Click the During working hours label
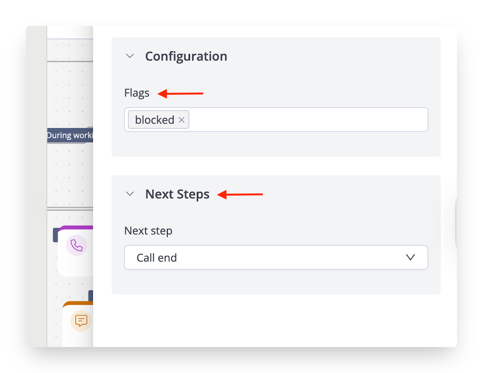The image size is (483, 373). coord(69,135)
